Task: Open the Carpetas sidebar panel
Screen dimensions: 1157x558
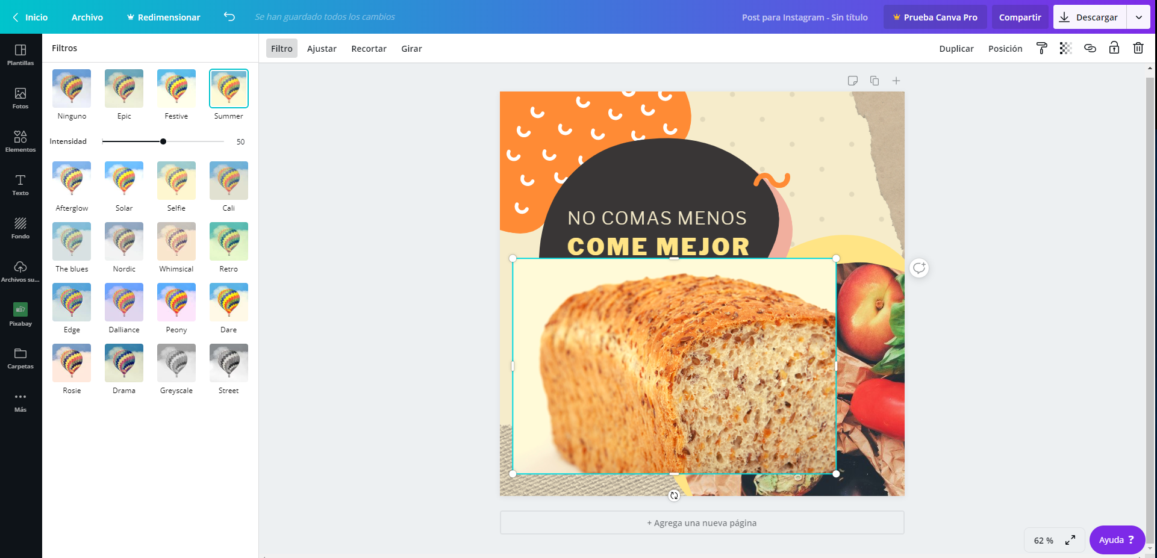Action: point(20,358)
